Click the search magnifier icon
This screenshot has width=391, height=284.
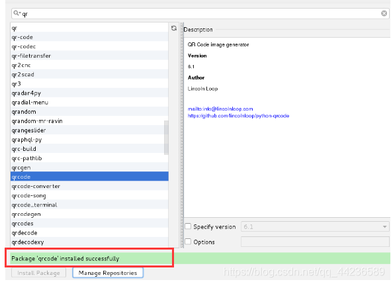click(17, 13)
